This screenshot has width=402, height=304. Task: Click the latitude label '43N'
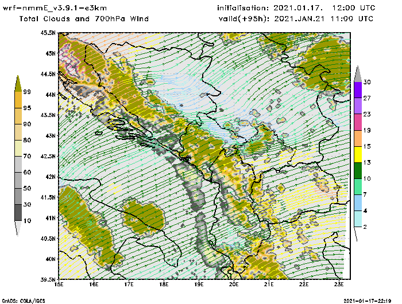tap(51, 135)
